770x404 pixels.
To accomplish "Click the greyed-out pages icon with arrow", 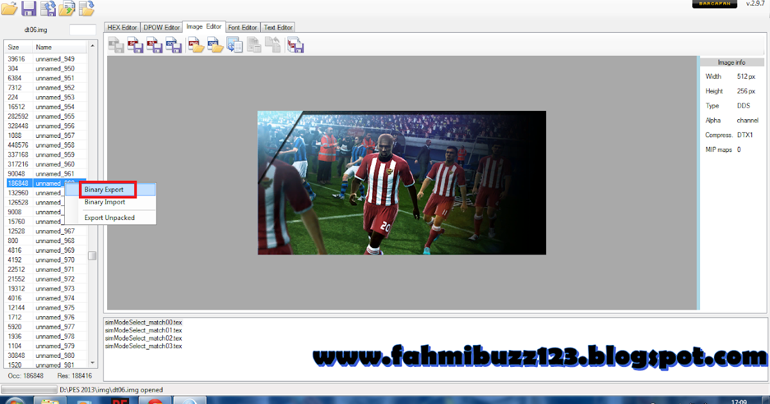I will [273, 45].
